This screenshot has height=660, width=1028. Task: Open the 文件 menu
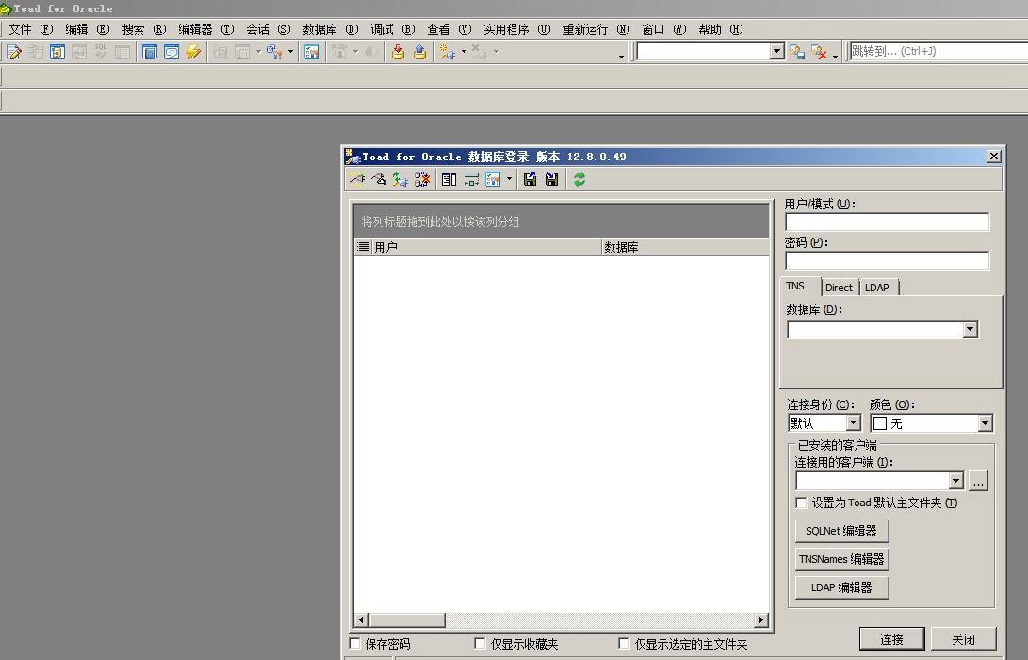(30, 29)
